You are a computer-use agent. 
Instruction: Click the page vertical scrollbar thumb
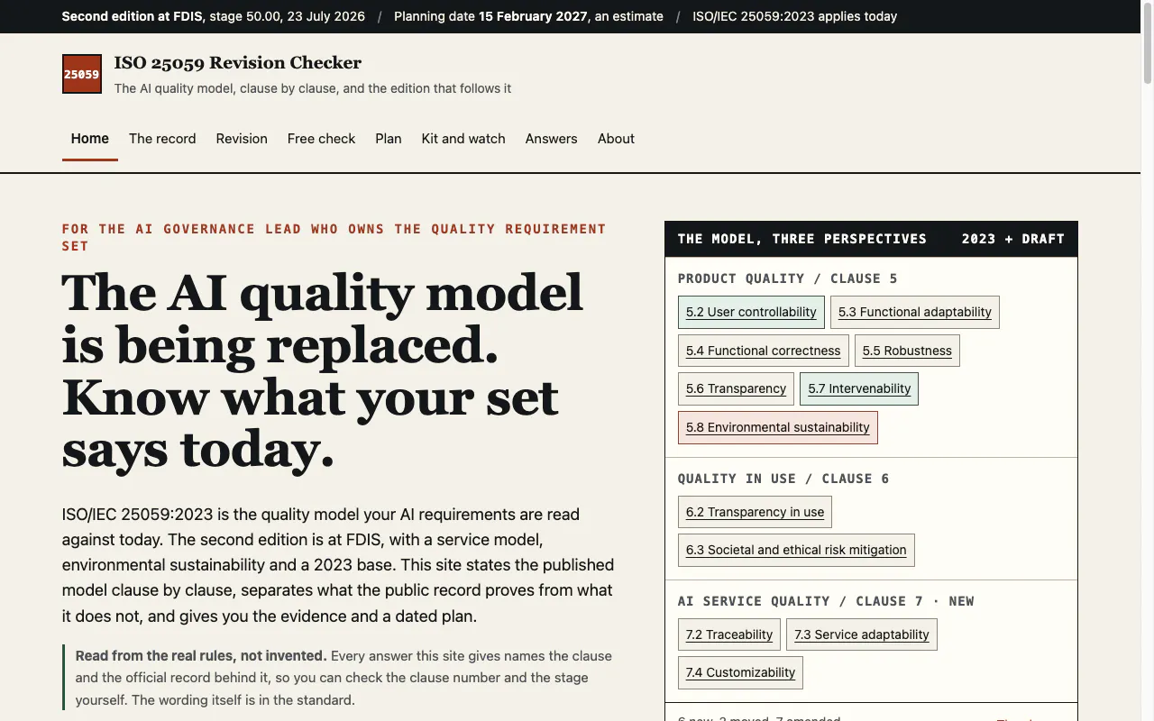click(x=1147, y=45)
